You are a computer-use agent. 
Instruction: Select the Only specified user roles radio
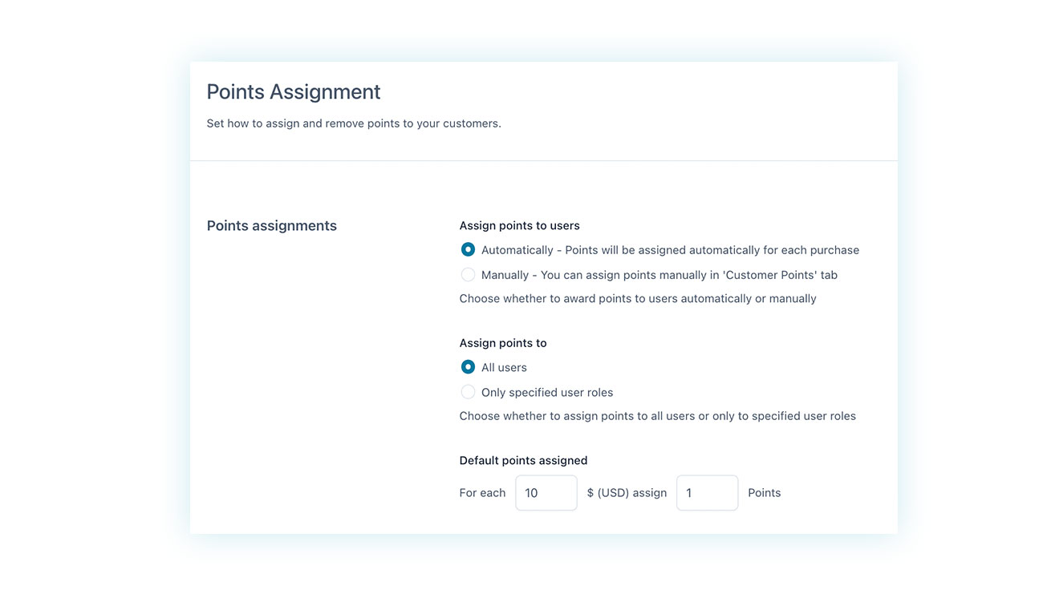point(468,392)
